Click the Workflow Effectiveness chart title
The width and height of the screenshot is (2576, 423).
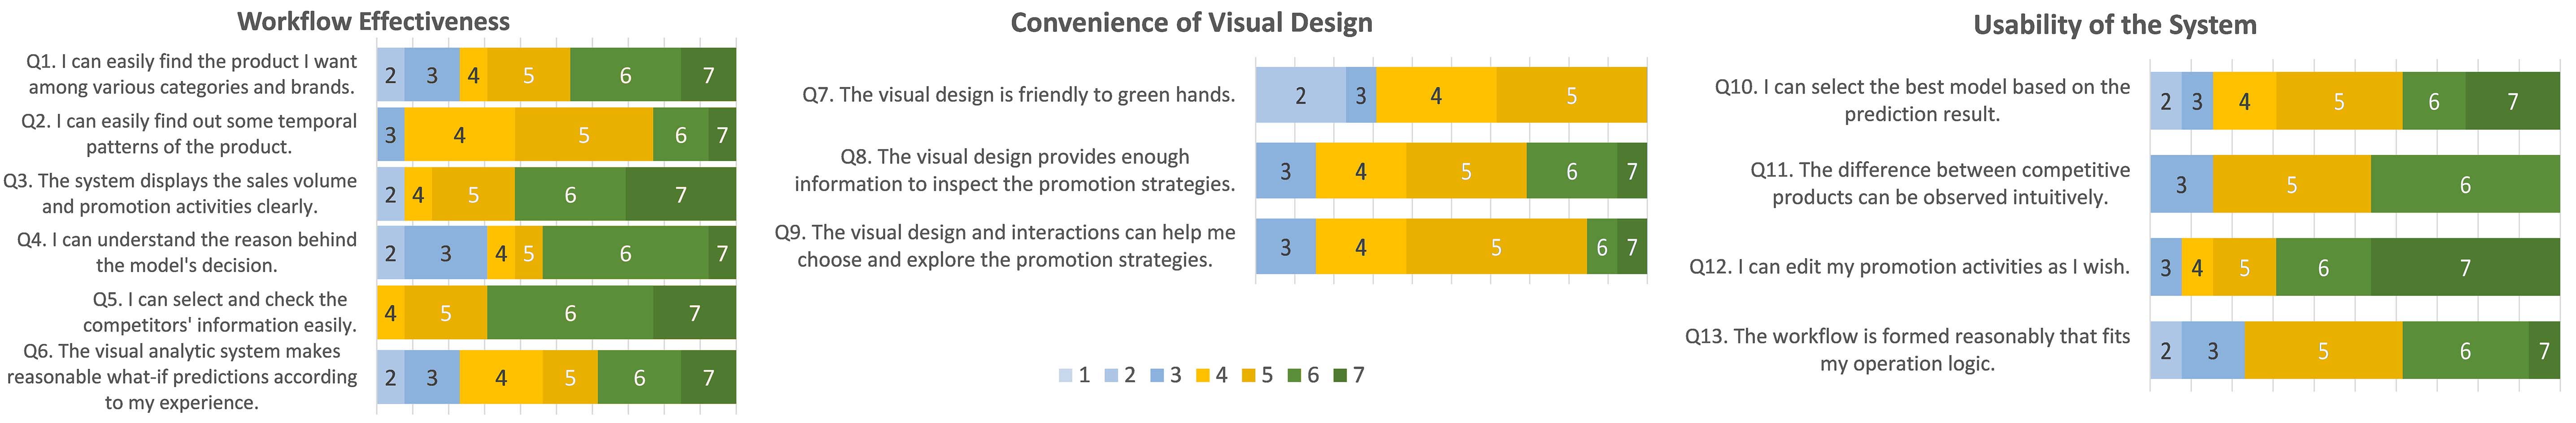tap(373, 22)
